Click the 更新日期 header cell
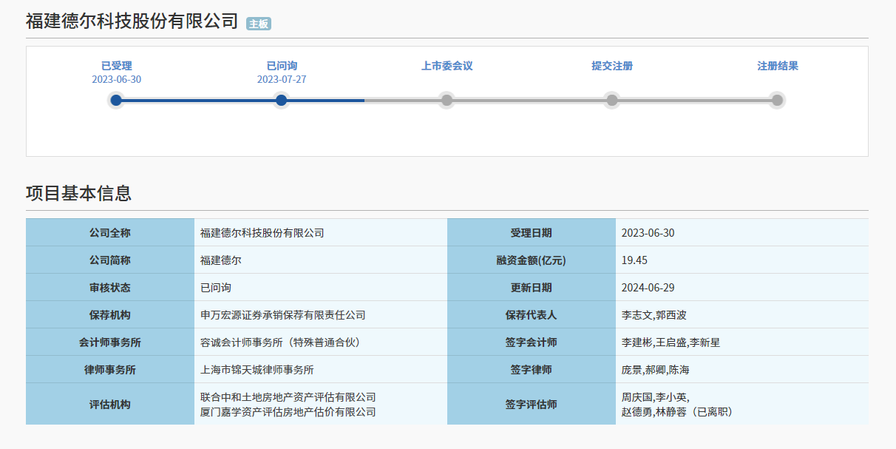The width and height of the screenshot is (896, 449). pyautogui.click(x=532, y=288)
